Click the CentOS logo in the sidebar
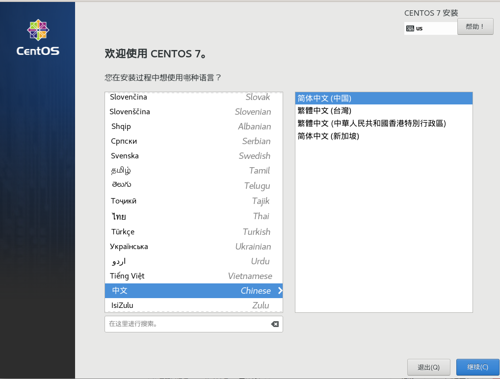 pyautogui.click(x=38, y=37)
